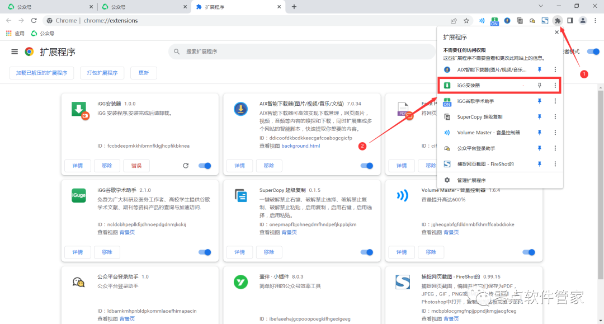Close the extensions popup
Image resolution: width=604 pixels, height=324 pixels.
pos(556,32)
